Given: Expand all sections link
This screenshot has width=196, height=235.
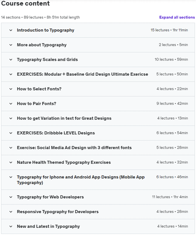Looking at the screenshot, I should point(177,17).
